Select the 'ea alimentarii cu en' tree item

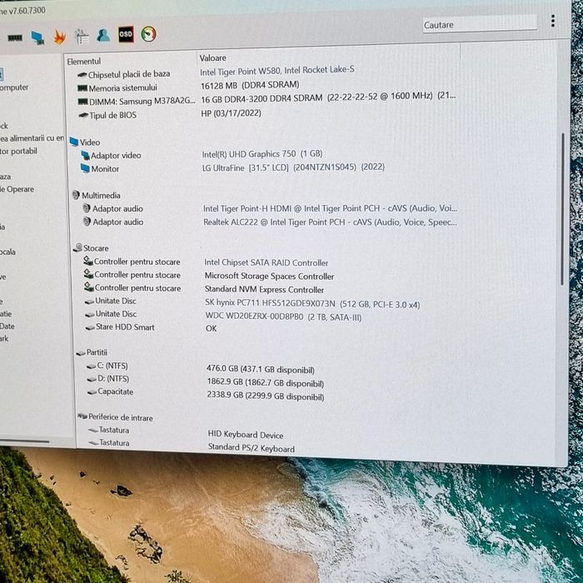(32, 138)
